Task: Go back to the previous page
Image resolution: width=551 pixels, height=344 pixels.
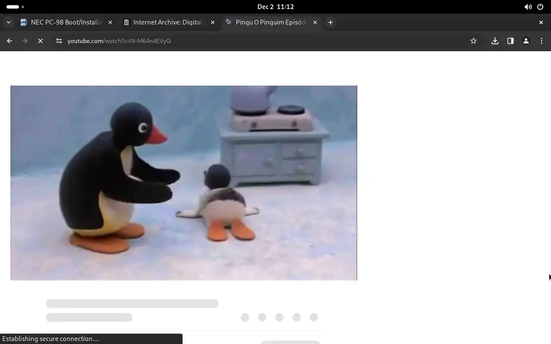Action: coord(9,41)
